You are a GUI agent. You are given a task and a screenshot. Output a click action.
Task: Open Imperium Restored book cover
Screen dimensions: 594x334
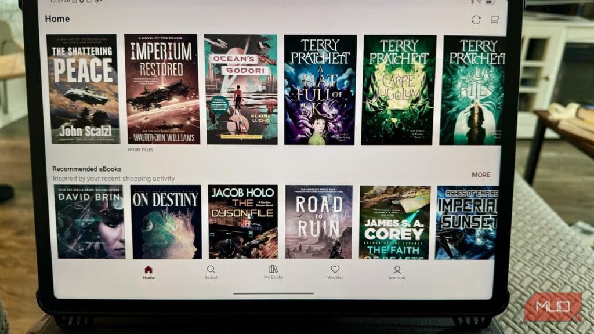(x=162, y=89)
